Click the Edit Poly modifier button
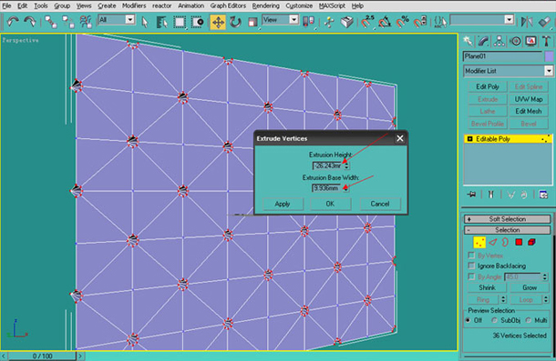 click(488, 86)
